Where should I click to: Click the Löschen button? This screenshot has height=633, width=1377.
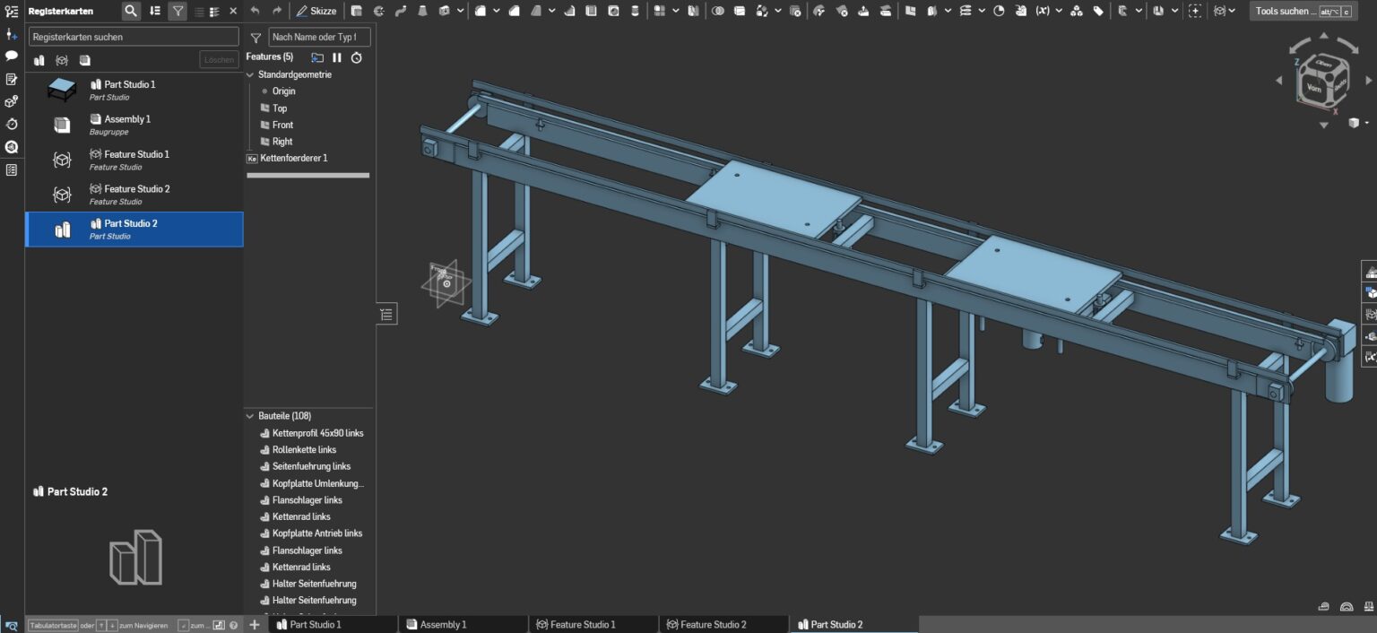(x=219, y=60)
